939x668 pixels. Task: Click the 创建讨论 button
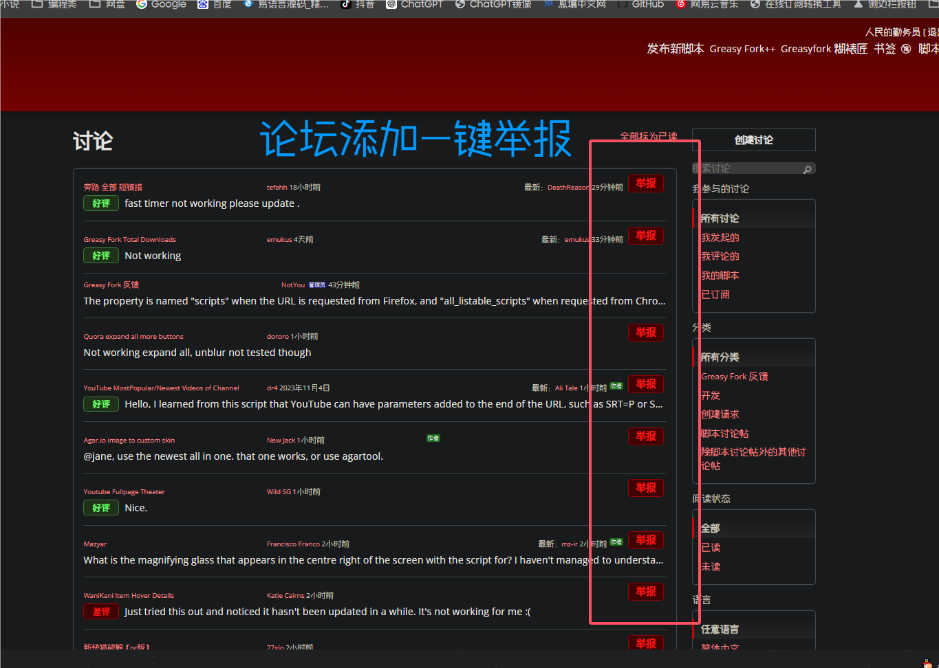click(x=753, y=140)
